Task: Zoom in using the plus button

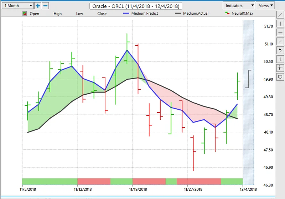Action: click(x=38, y=6)
